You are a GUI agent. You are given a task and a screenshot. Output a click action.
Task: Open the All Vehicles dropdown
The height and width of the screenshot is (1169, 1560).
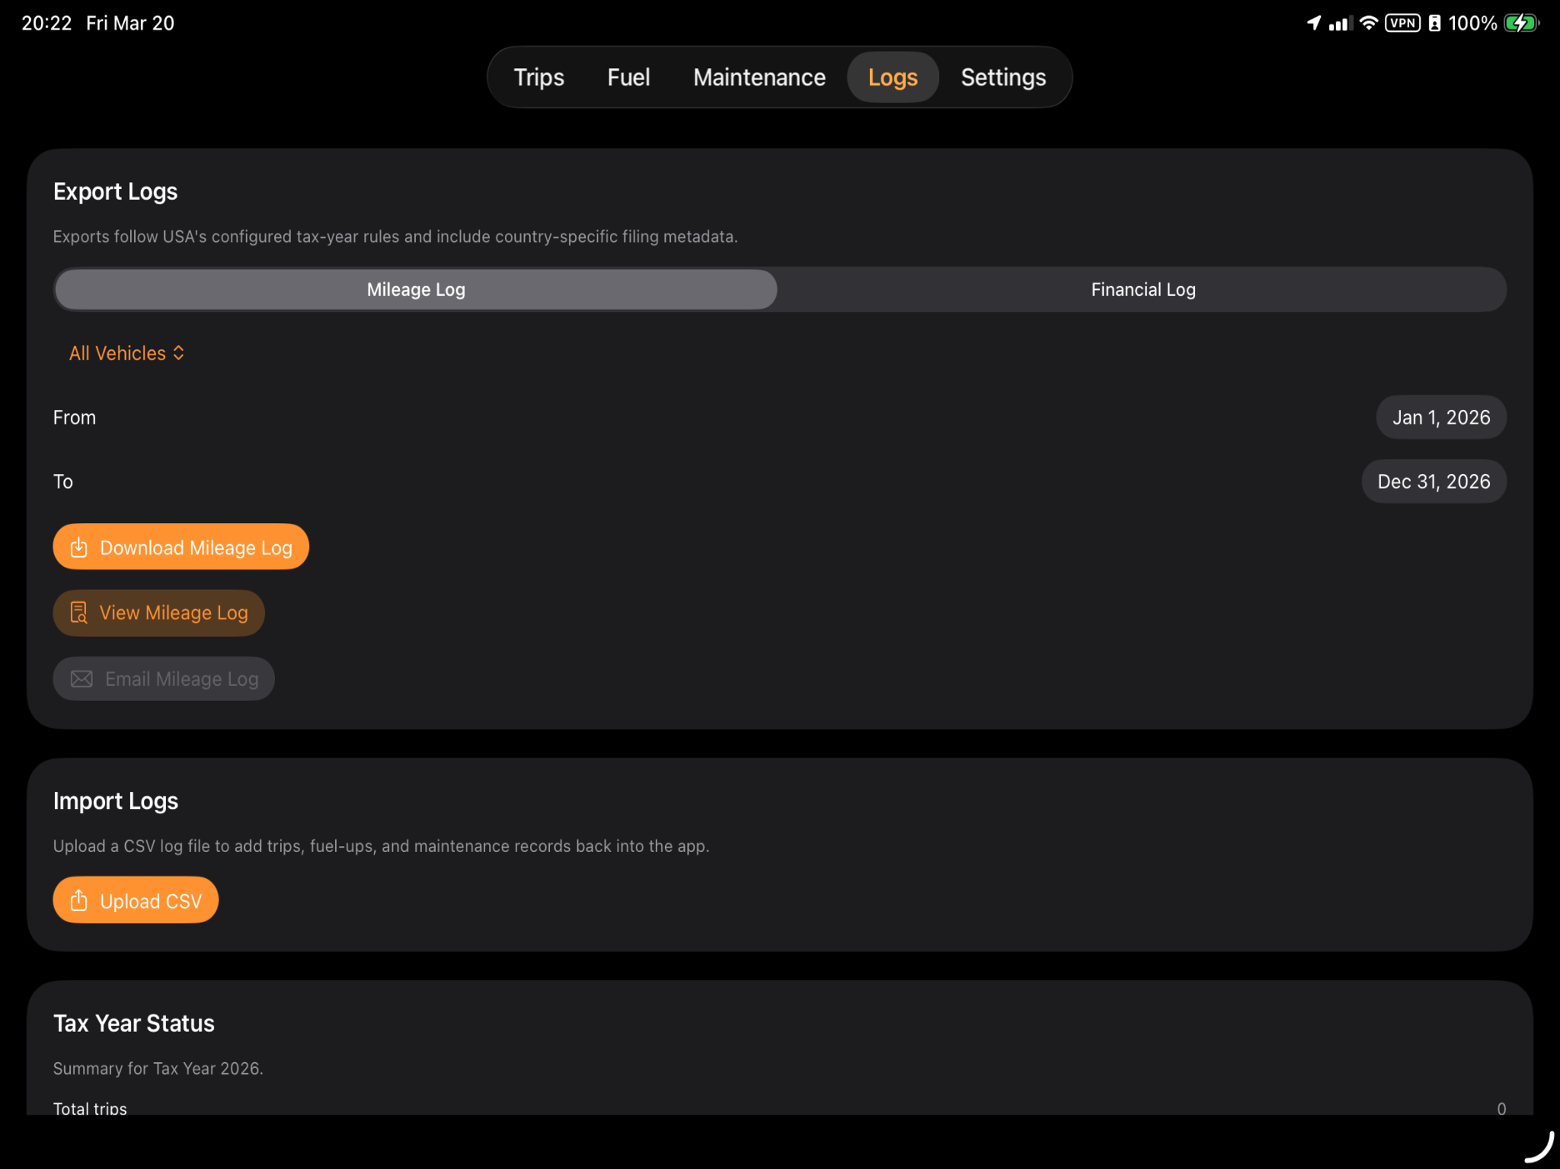point(127,353)
